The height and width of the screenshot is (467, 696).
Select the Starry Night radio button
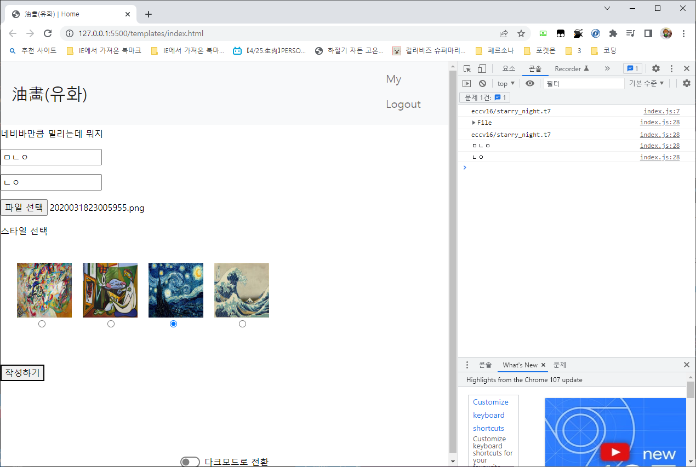[x=173, y=324]
